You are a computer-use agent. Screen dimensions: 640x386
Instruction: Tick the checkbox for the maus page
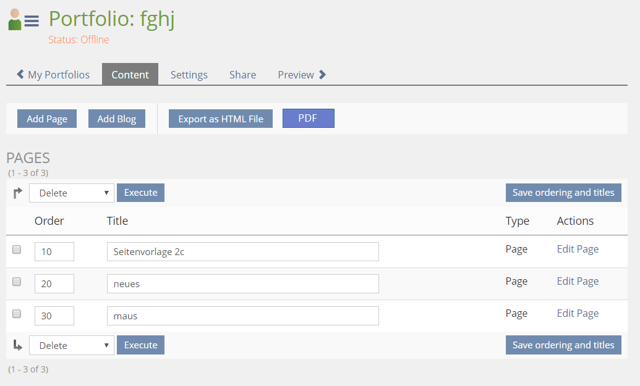[x=17, y=314]
